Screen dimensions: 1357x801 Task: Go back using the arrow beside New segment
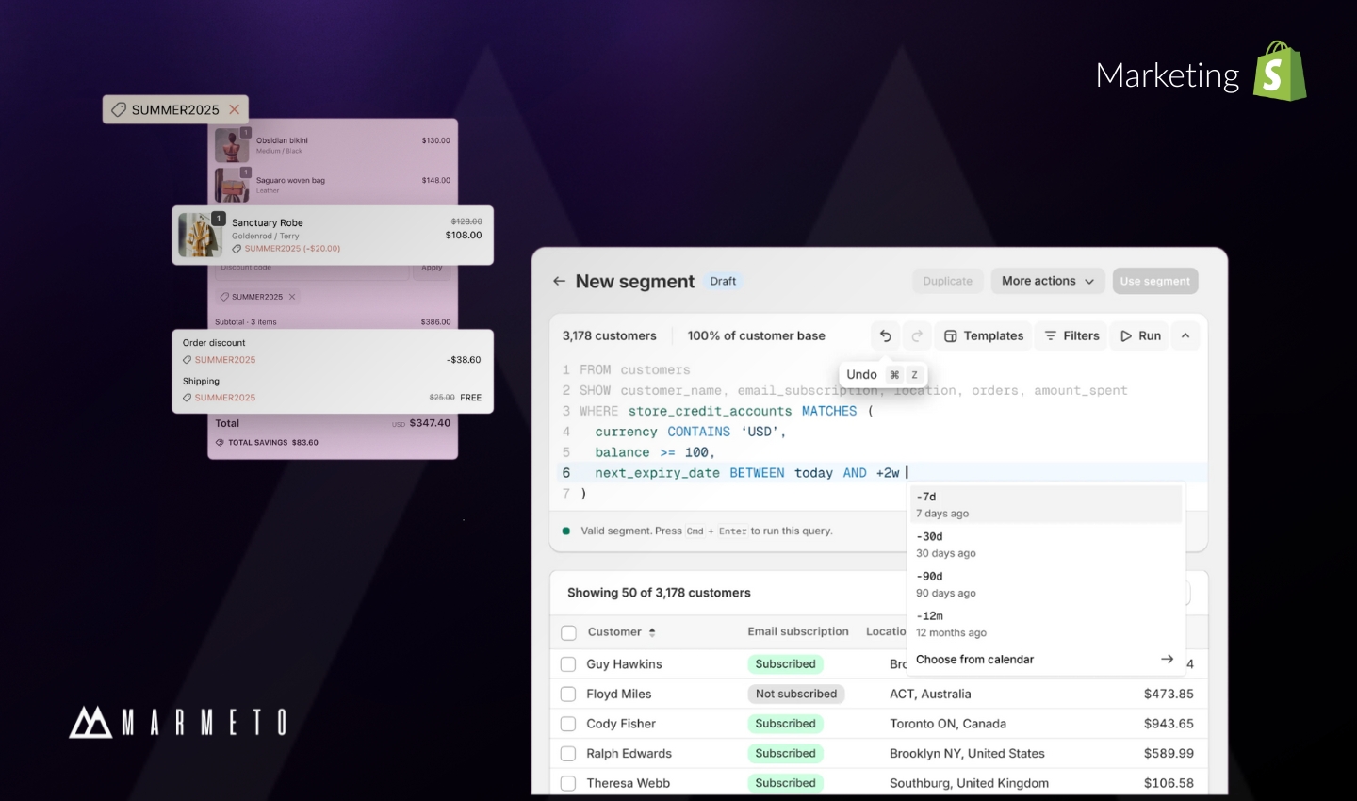(x=559, y=281)
